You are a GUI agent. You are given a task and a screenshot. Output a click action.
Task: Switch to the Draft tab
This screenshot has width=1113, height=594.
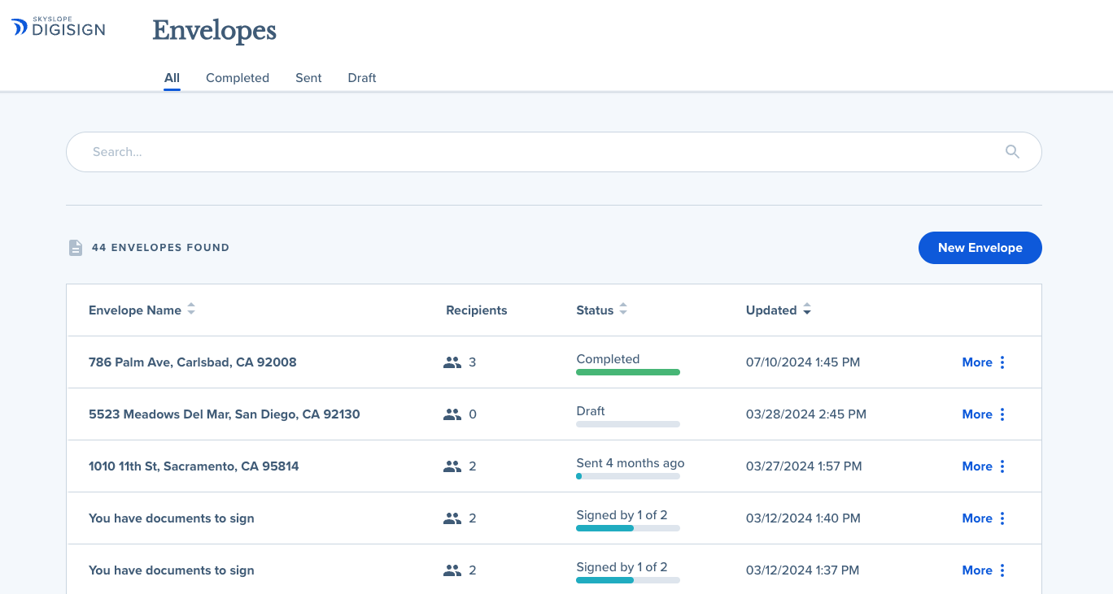(x=362, y=78)
